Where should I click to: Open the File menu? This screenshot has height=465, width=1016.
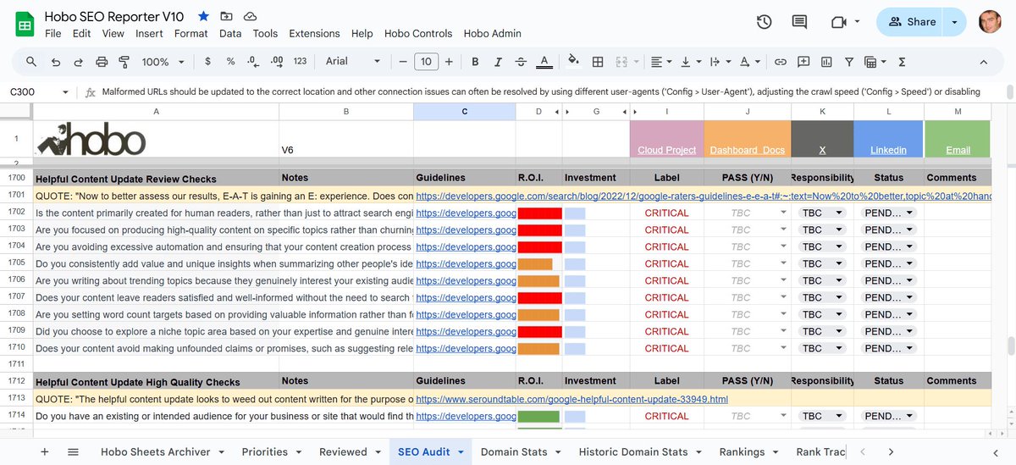click(x=53, y=34)
